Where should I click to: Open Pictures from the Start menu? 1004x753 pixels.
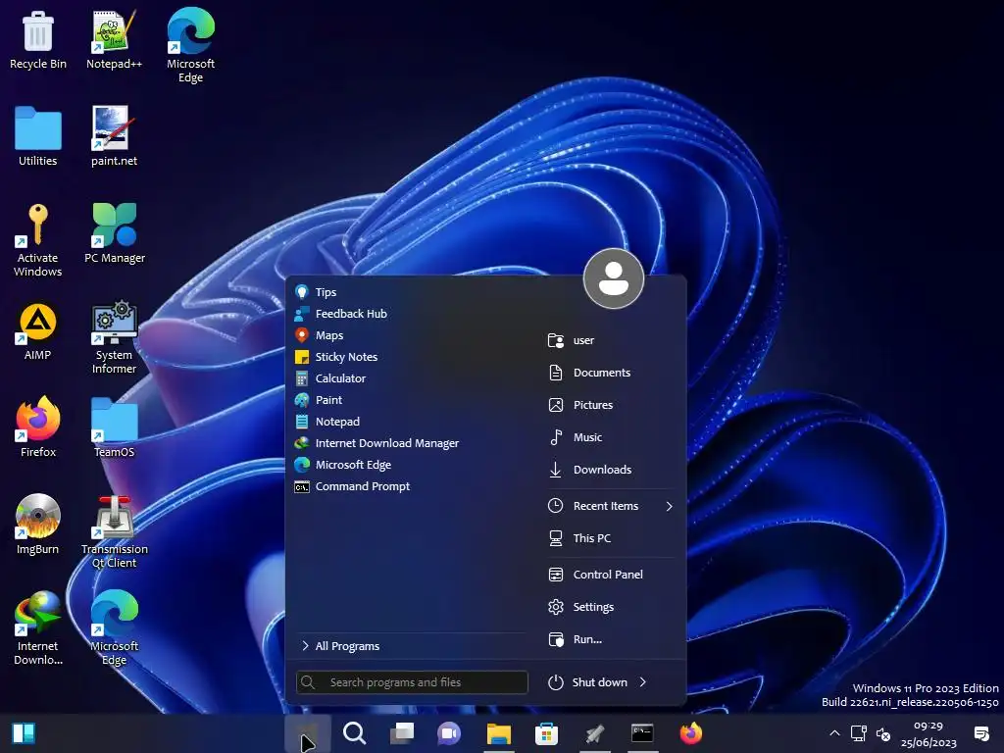click(x=612, y=405)
